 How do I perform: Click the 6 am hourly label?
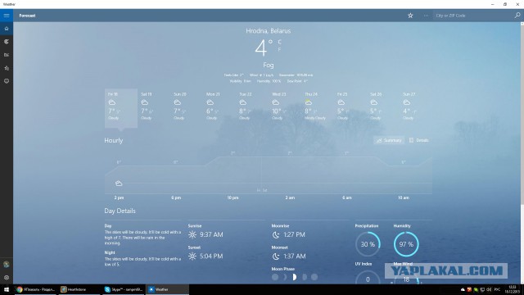tap(347, 197)
